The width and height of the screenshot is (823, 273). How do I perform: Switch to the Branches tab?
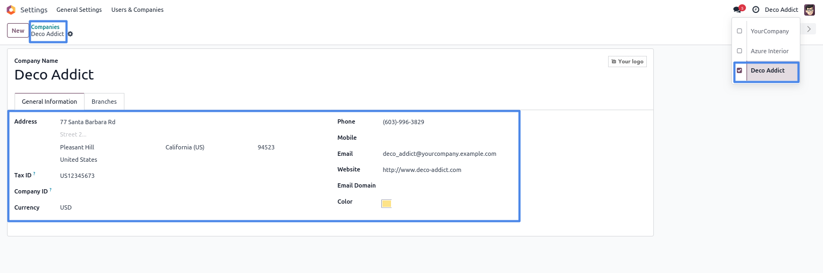point(104,102)
